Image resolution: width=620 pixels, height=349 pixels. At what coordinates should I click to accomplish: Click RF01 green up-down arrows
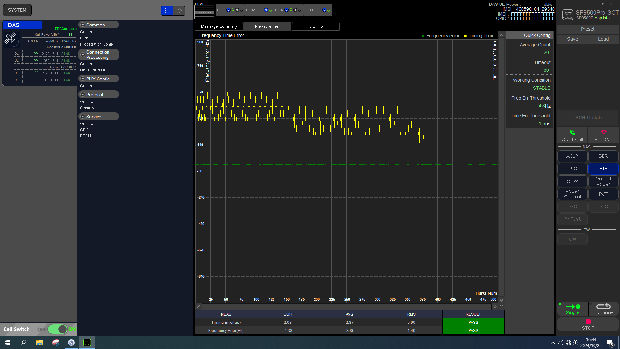(x=233, y=10)
